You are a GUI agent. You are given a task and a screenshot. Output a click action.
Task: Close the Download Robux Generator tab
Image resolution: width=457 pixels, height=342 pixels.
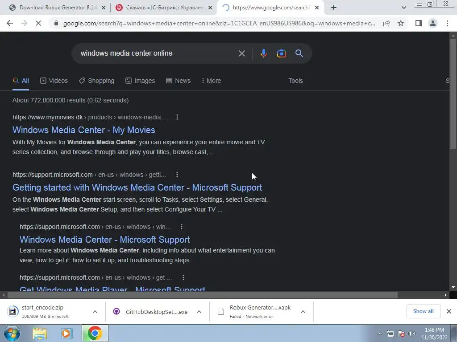(103, 8)
